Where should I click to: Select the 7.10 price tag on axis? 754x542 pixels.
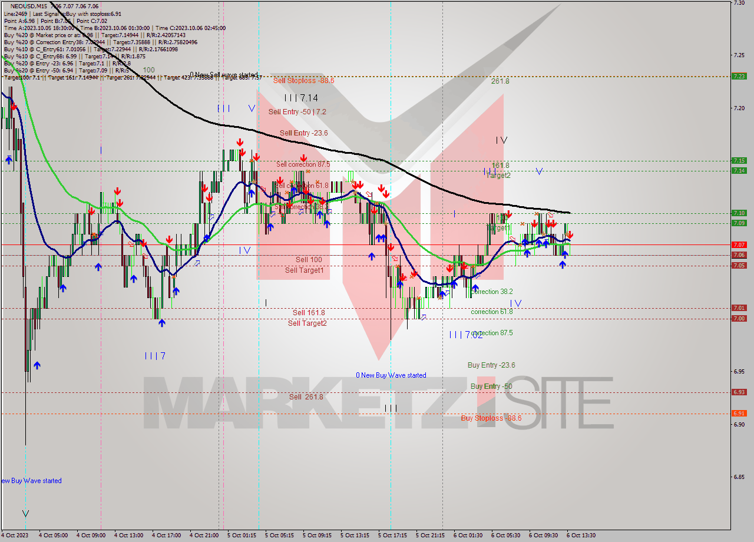739,213
